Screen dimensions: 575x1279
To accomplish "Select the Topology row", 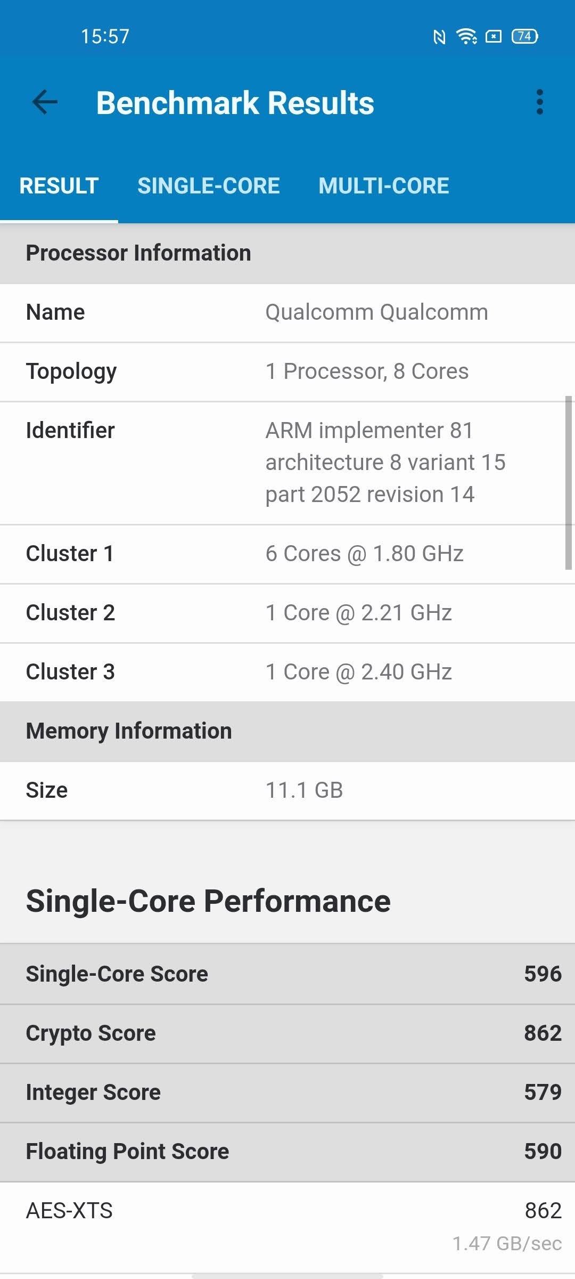I will tap(287, 372).
